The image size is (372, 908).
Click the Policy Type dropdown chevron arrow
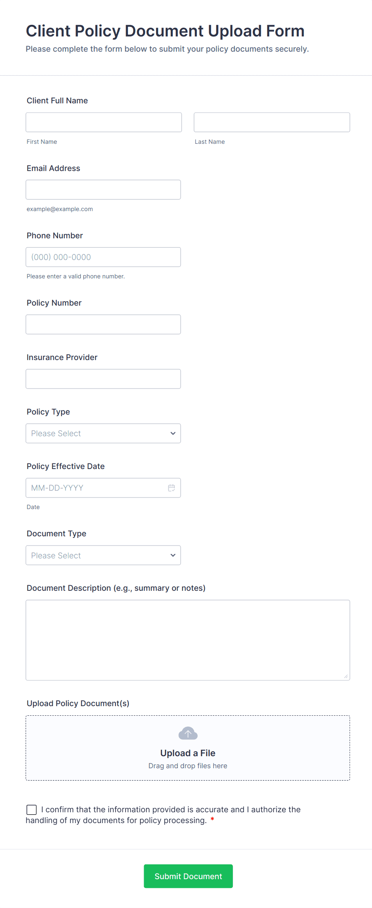pos(173,433)
